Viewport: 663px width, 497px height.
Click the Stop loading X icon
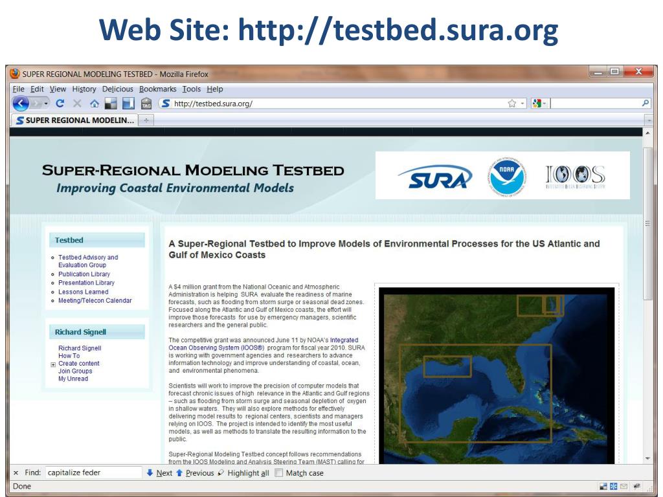tap(77, 103)
